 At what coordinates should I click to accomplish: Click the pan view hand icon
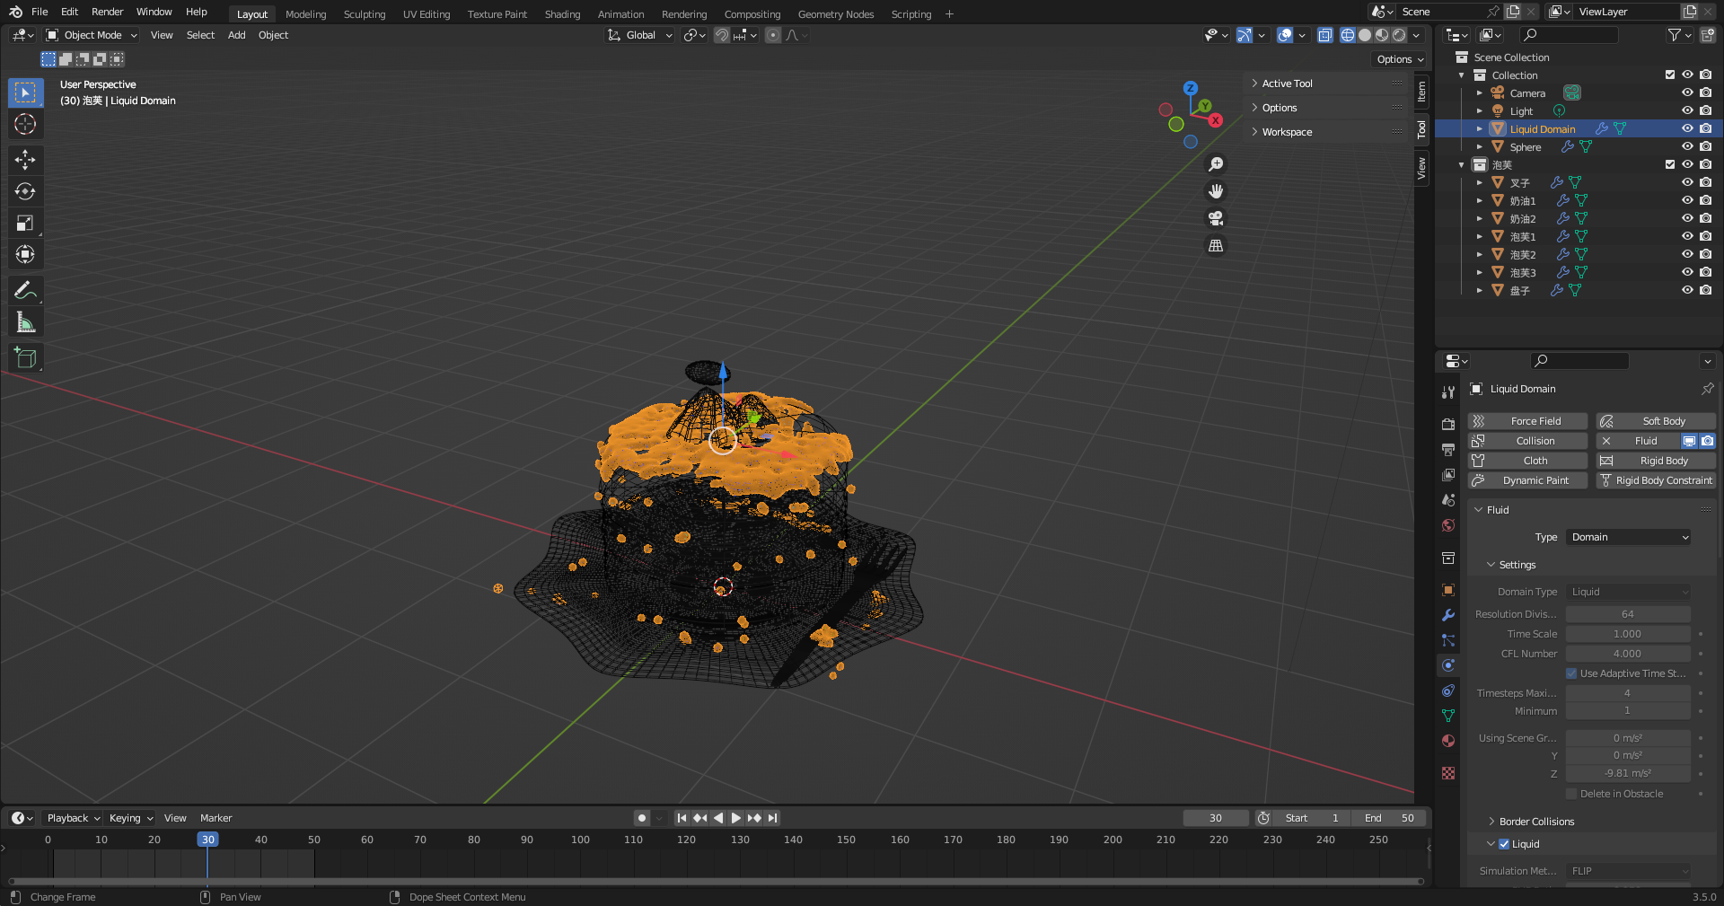click(1216, 191)
